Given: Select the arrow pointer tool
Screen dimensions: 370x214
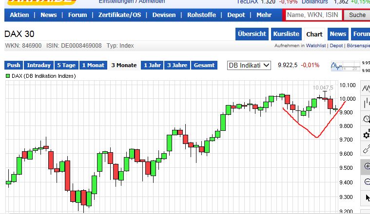Looking at the screenshot, I should 366,197.
